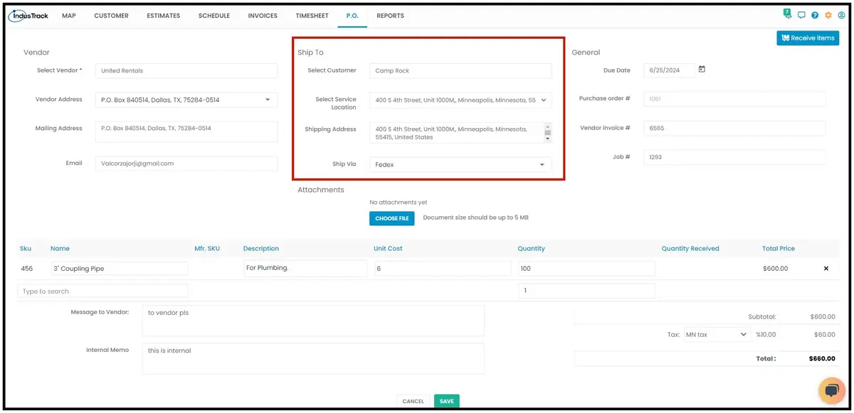Click the new row Quantity field showing 1
Screen dimensions: 854x413
(x=586, y=291)
